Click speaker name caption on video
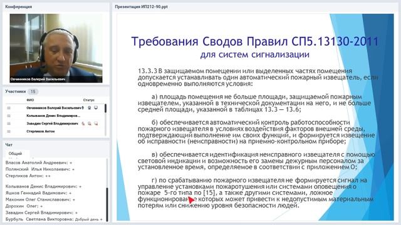The image size is (401, 225). 38,79
